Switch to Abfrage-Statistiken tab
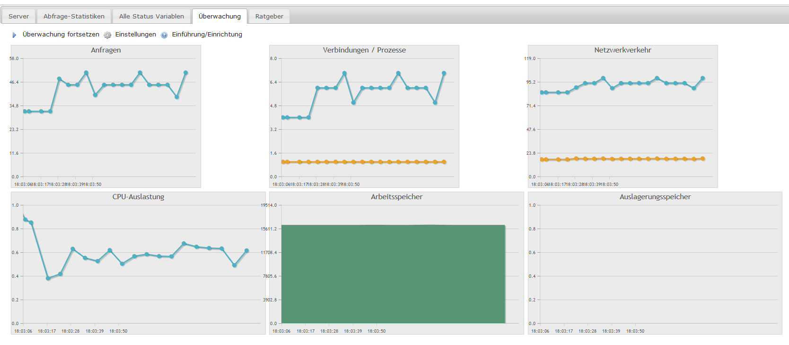 pos(74,16)
